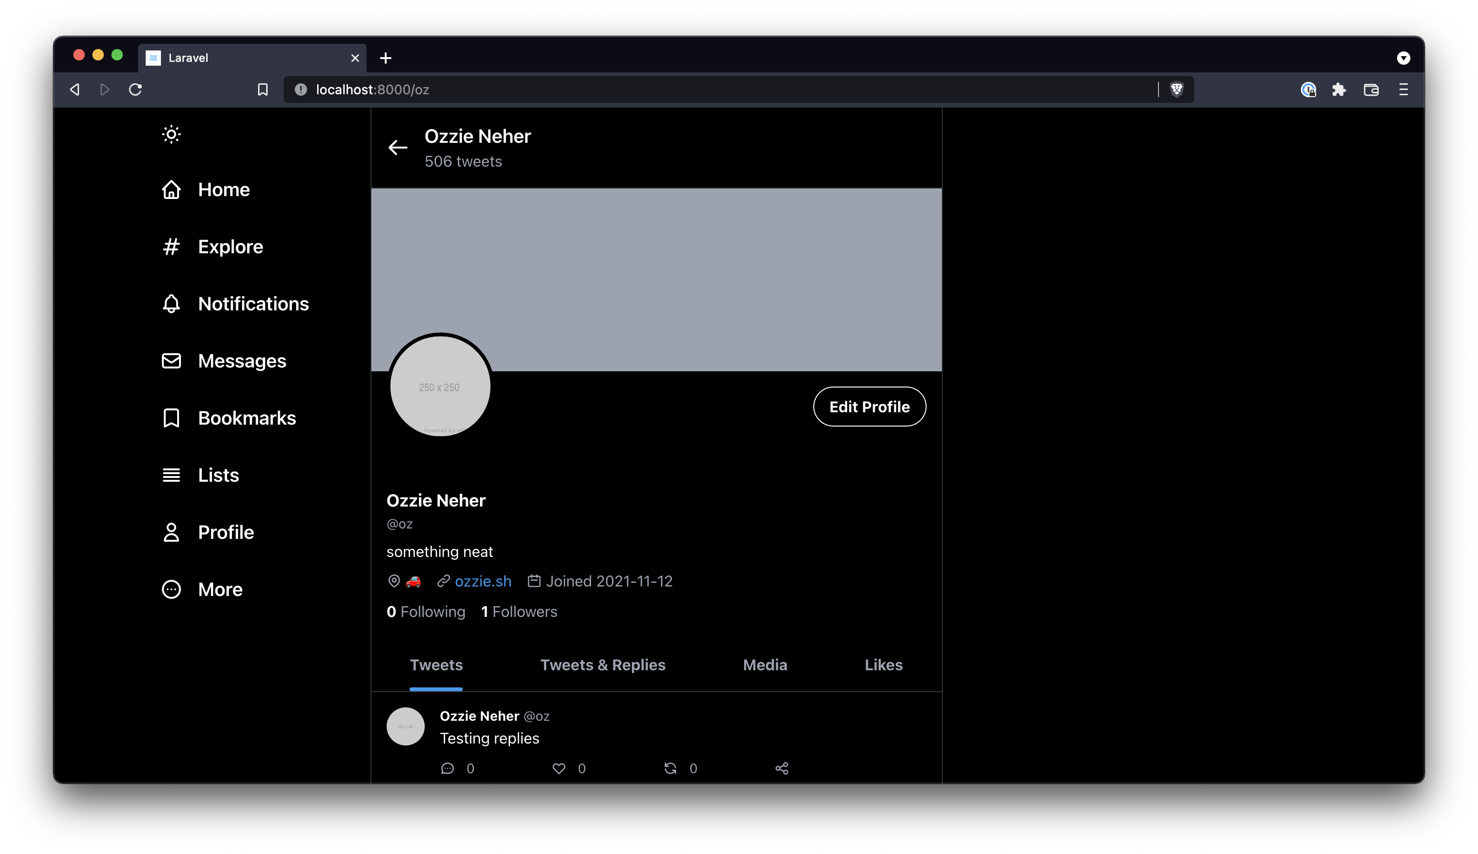Open the ozzie.sh profile link
This screenshot has height=854, width=1478.
pyautogui.click(x=483, y=580)
